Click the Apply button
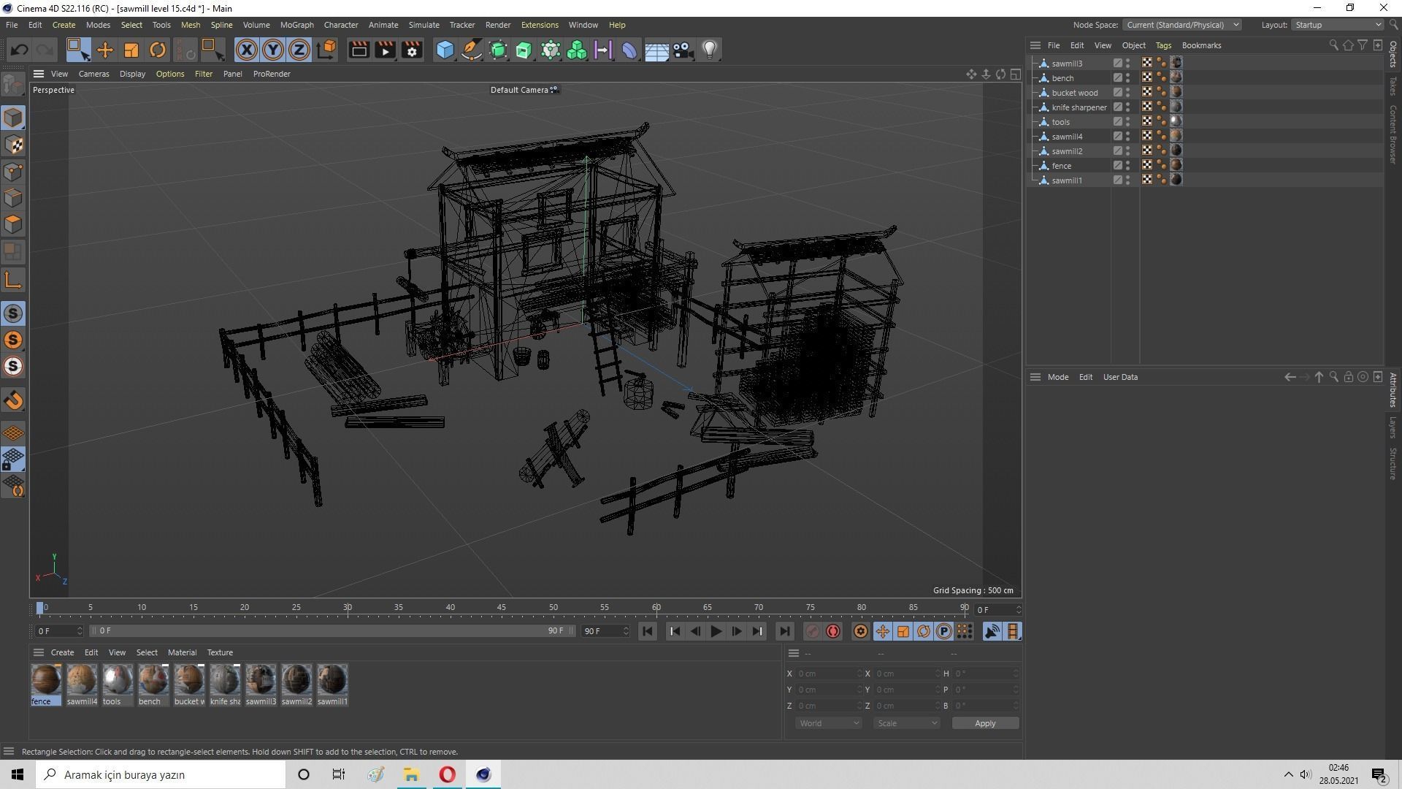 985,723
